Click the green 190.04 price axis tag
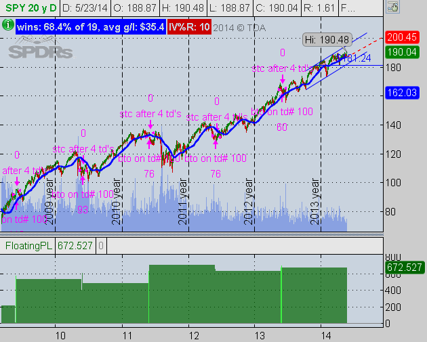The image size is (427, 342). point(402,52)
